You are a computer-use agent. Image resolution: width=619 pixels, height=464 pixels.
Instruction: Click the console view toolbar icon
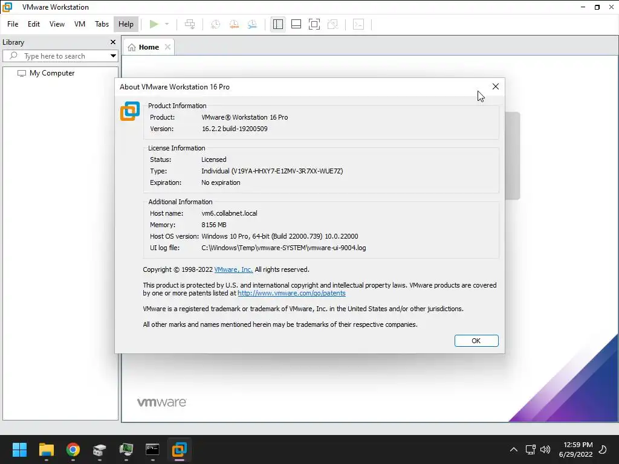pos(358,24)
